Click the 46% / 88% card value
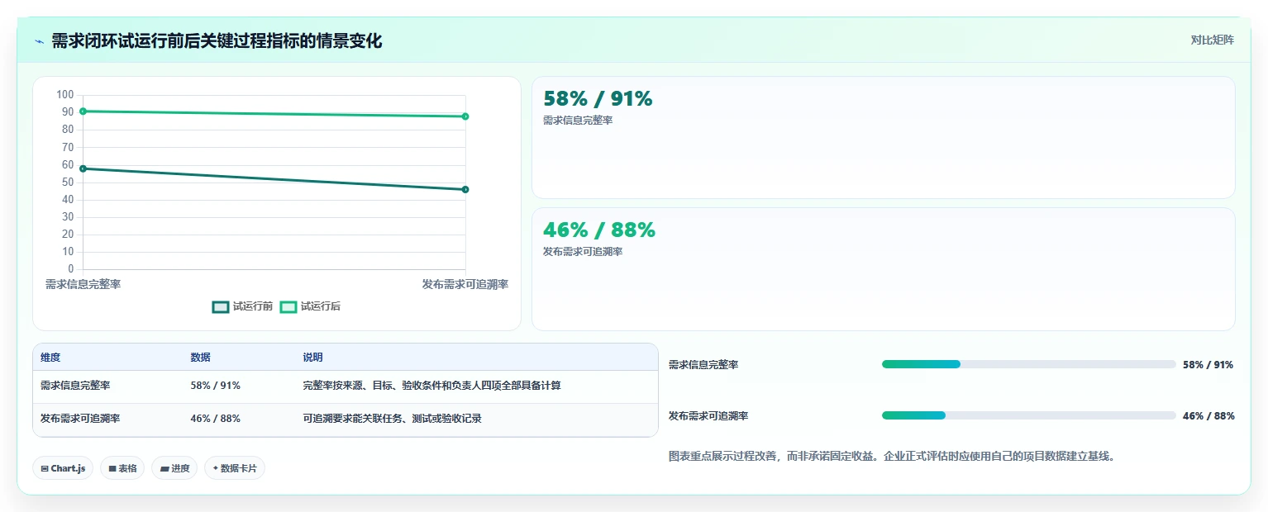This screenshot has width=1268, height=512. pos(598,230)
